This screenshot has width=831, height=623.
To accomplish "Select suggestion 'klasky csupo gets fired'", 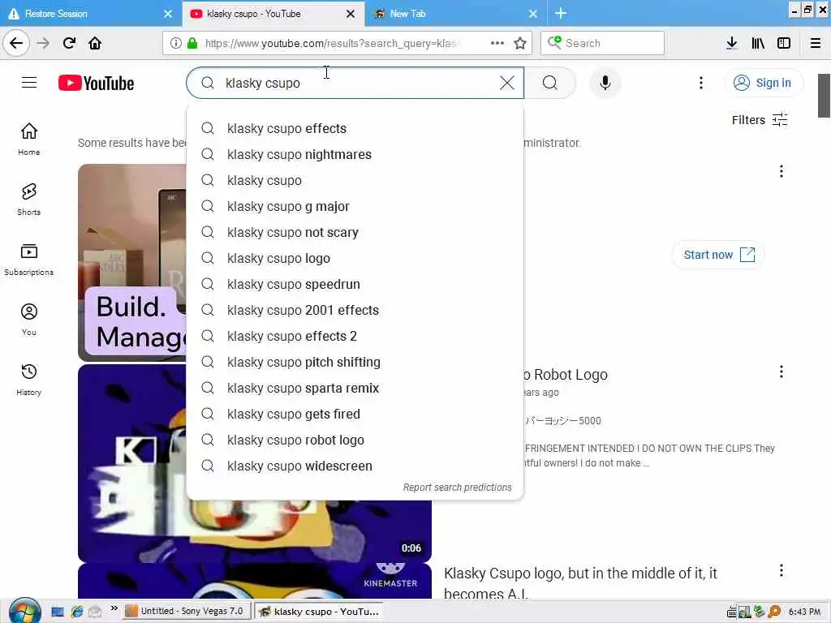I will tap(355, 414).
